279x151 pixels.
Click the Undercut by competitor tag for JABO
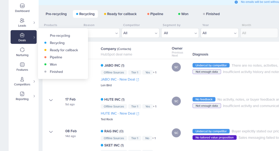click(211, 65)
